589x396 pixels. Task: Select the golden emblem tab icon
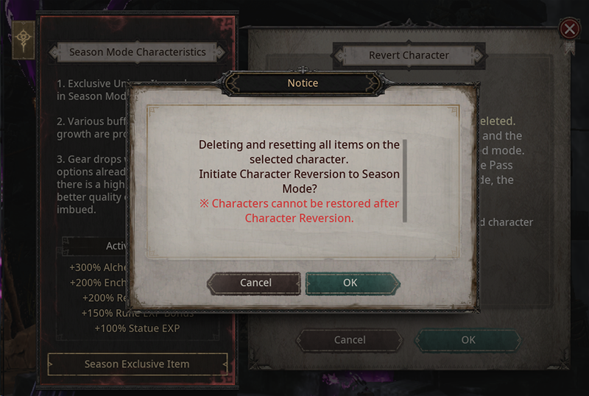[x=24, y=40]
